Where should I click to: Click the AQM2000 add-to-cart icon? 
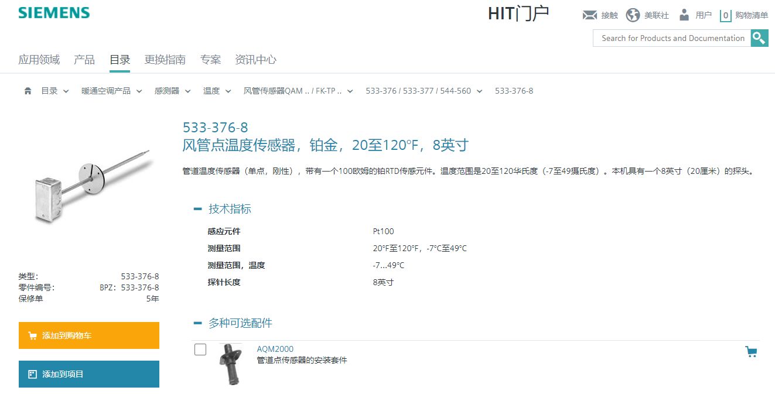pyautogui.click(x=750, y=351)
